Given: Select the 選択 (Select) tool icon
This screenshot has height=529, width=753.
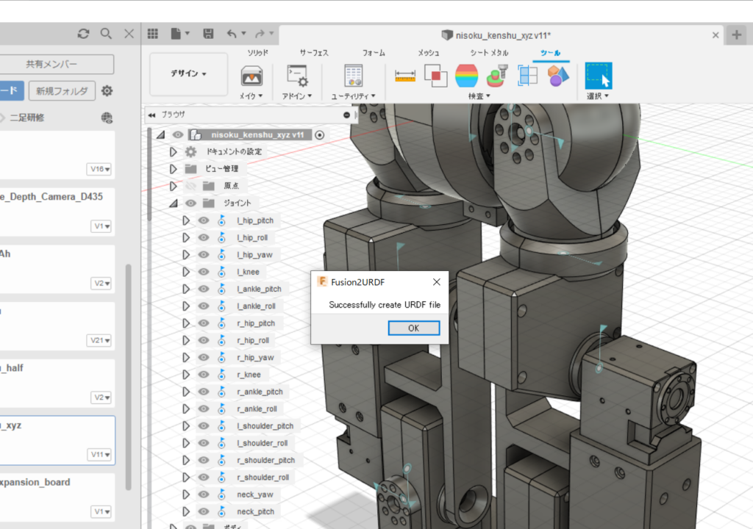Looking at the screenshot, I should pyautogui.click(x=599, y=74).
